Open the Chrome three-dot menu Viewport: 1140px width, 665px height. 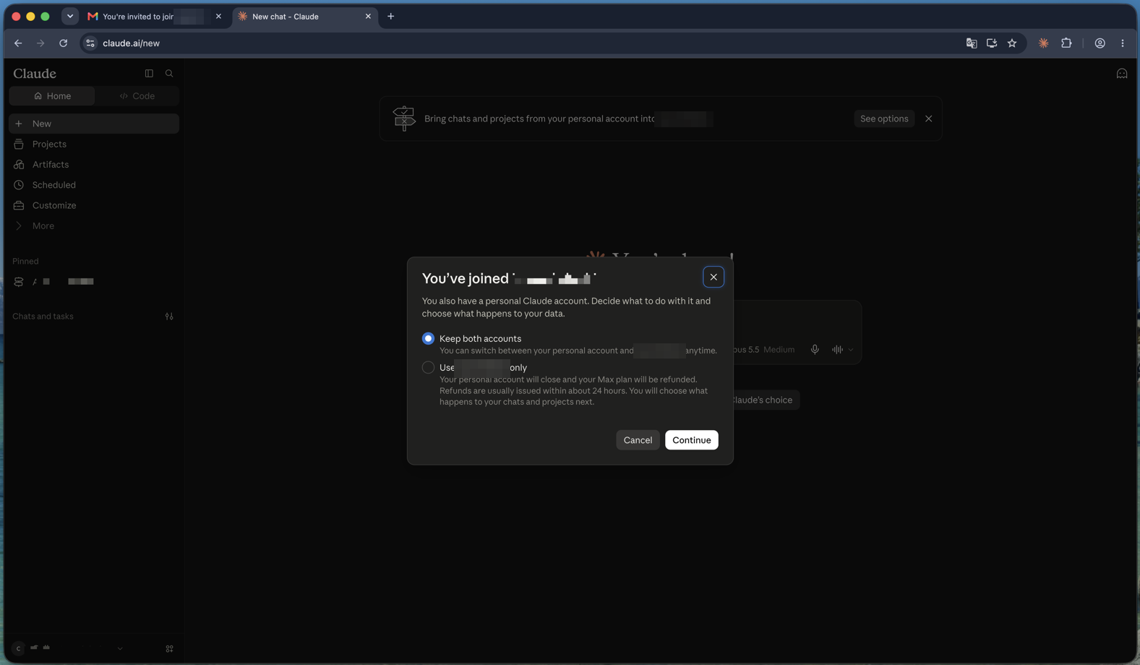pos(1123,43)
